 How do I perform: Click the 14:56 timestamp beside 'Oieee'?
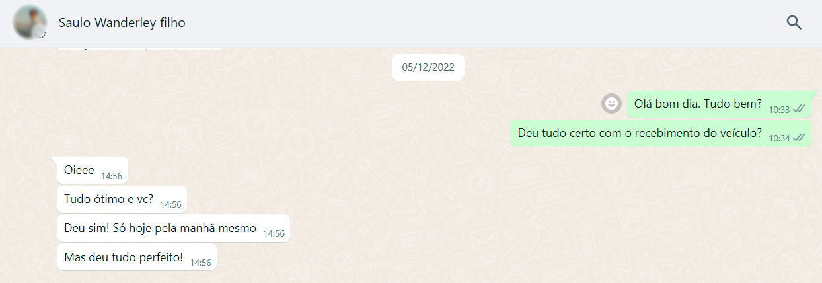(112, 176)
